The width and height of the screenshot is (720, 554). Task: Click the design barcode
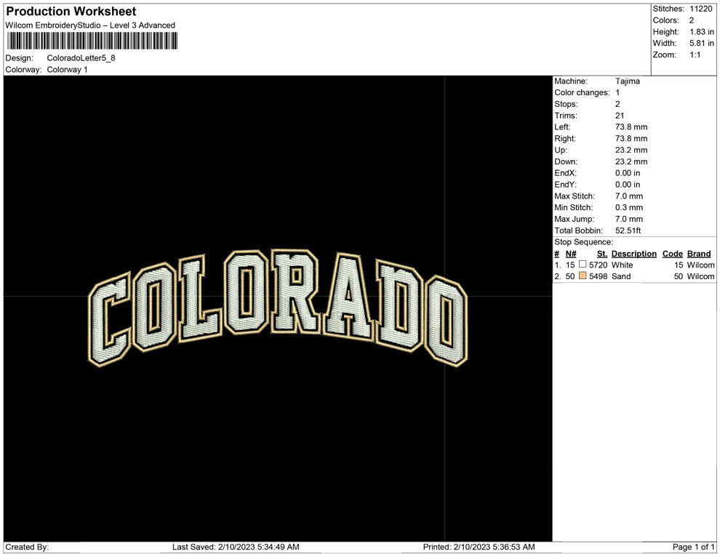(93, 40)
